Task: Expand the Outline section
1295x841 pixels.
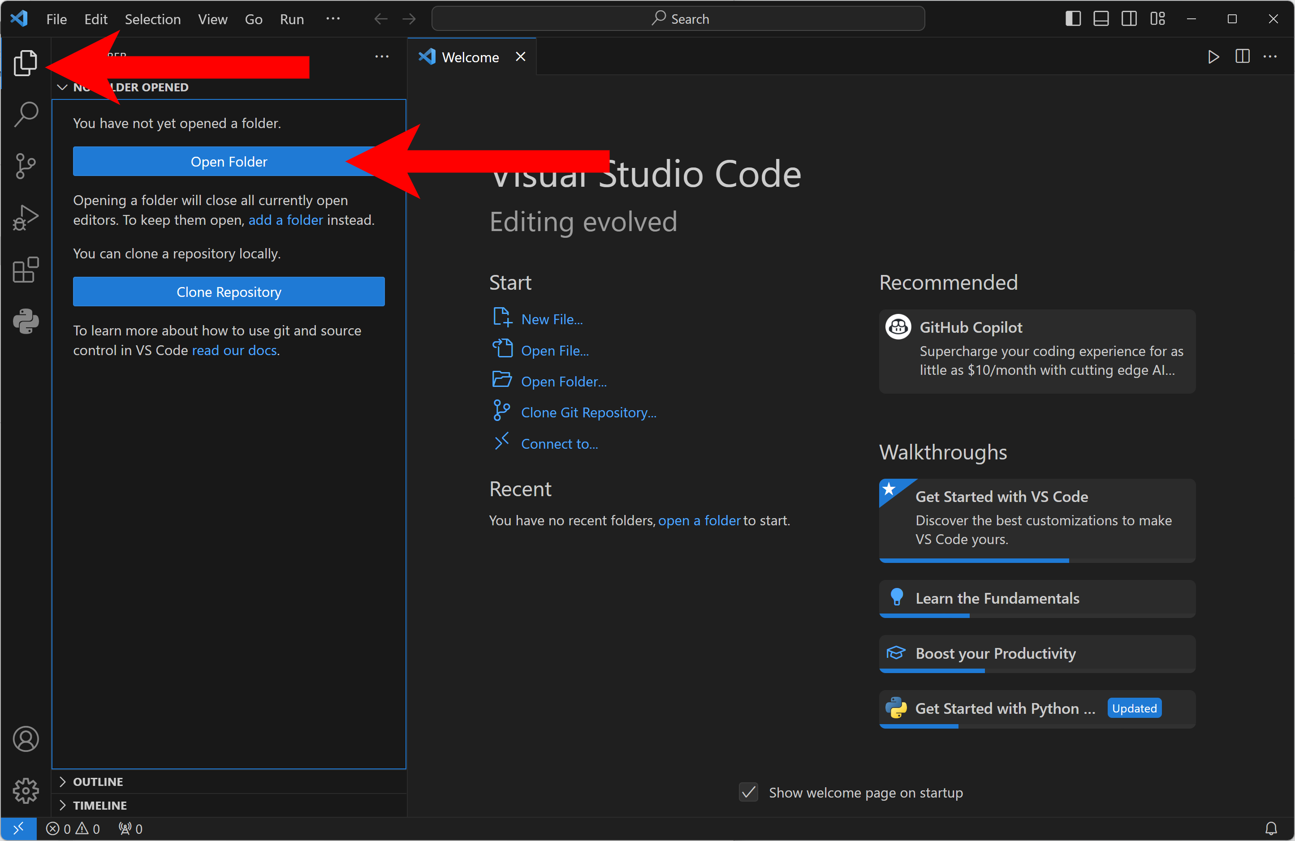Action: pyautogui.click(x=63, y=781)
